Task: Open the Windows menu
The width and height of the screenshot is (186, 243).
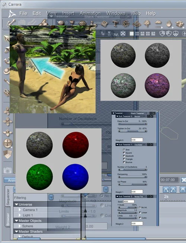Action: tap(116, 13)
